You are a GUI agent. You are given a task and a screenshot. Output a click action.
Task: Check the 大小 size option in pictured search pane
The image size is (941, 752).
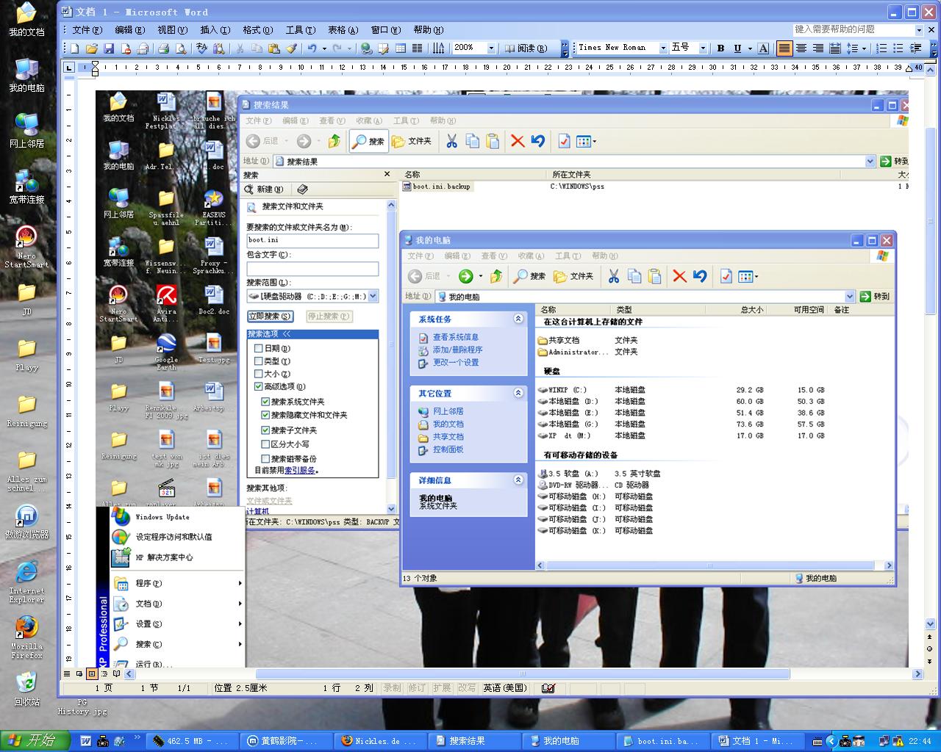point(258,373)
